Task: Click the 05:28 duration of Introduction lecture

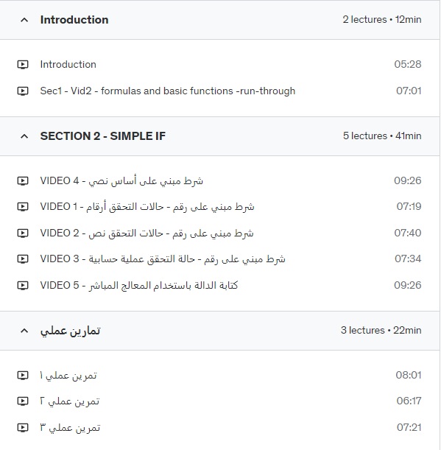Action: pyautogui.click(x=407, y=64)
